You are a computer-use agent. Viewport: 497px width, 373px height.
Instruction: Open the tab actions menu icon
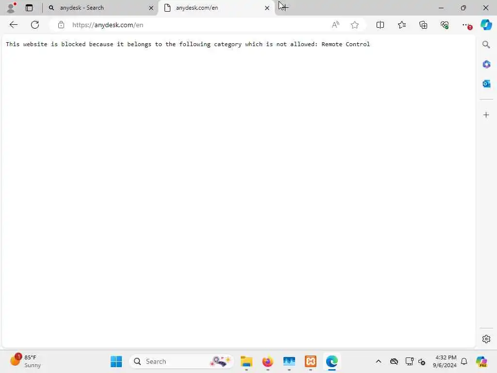(29, 8)
